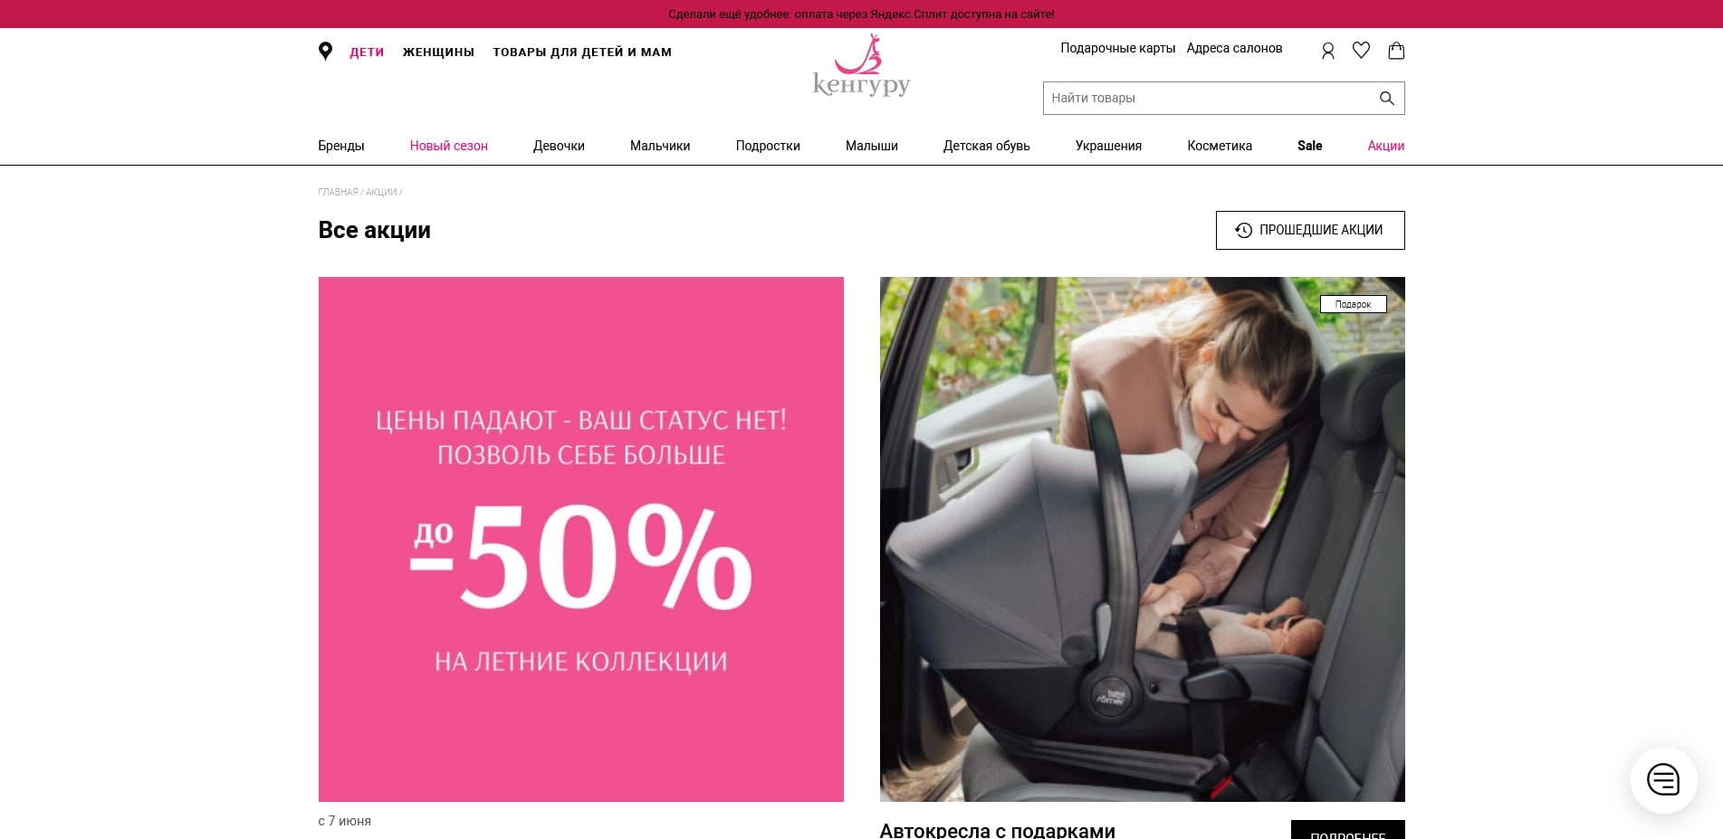Viewport: 1723px width, 839px height.
Task: Open Подарочные карты link
Action: 1117,48
